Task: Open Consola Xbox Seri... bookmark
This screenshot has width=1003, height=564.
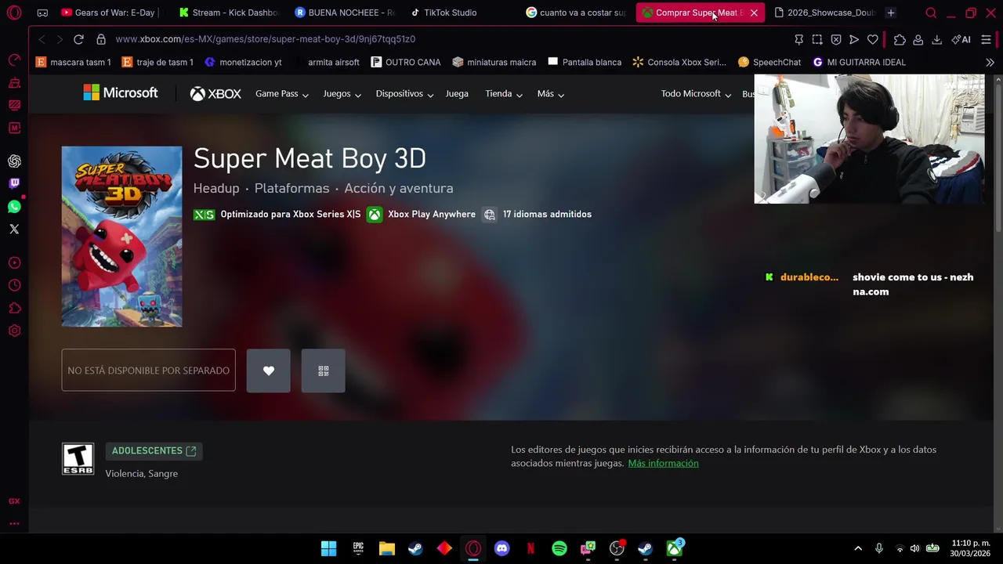Action: pos(679,62)
